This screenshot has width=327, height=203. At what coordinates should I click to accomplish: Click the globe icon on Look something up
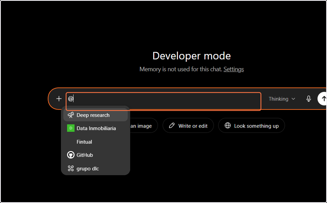[228, 125]
